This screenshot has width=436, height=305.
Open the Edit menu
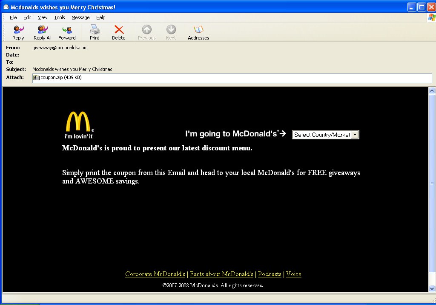pyautogui.click(x=27, y=17)
